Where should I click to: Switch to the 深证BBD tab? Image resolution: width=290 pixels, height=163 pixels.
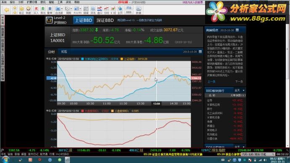[105, 20]
